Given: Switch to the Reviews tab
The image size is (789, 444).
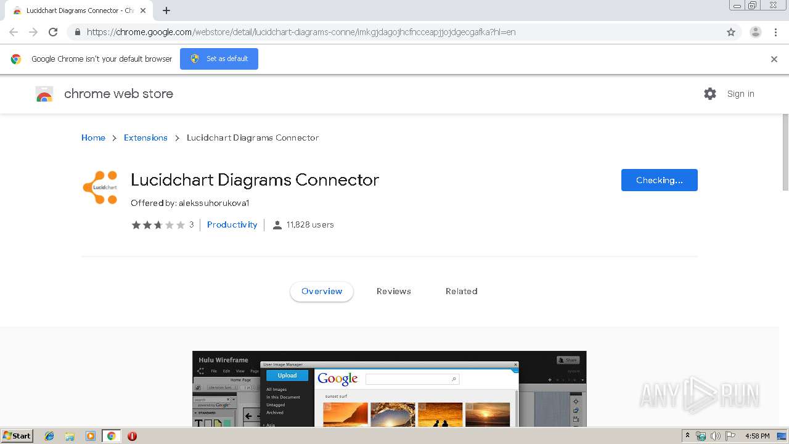Looking at the screenshot, I should 393,291.
